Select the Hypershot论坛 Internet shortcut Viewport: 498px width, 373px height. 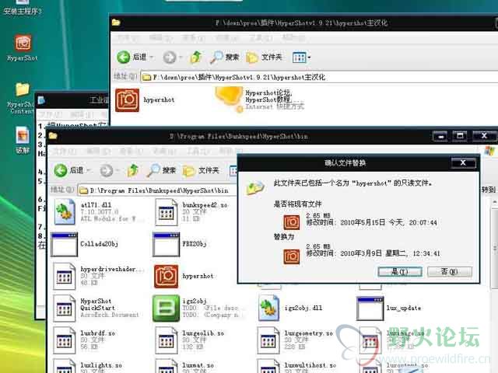260,99
